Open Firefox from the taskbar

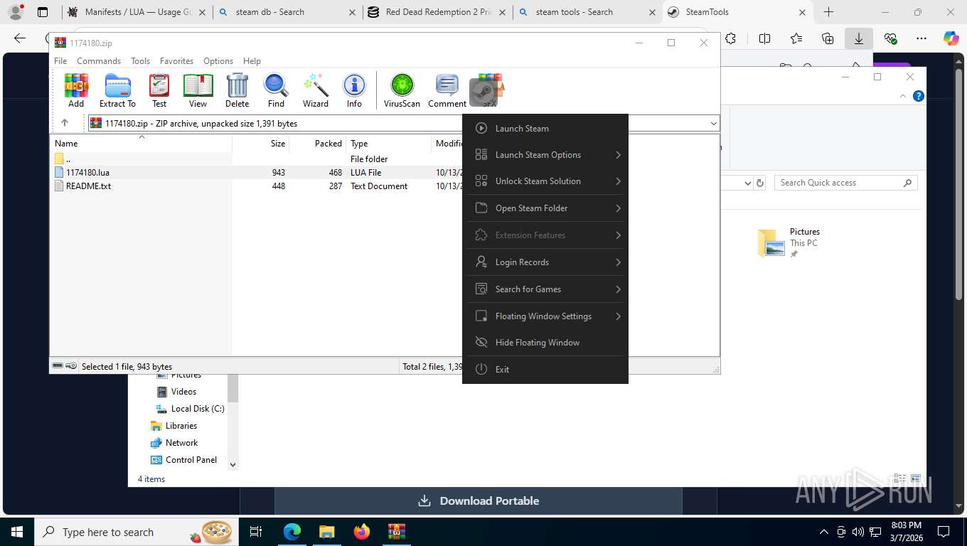click(362, 532)
